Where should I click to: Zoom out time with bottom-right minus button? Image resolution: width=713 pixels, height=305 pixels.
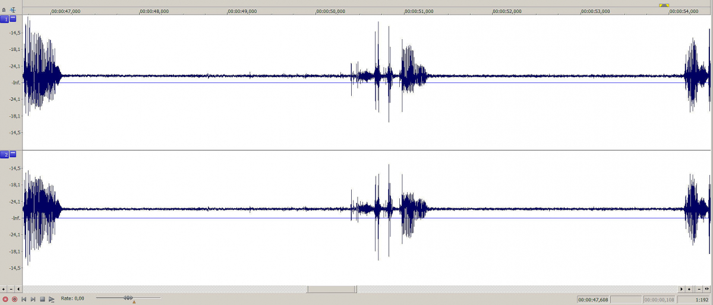click(x=699, y=289)
